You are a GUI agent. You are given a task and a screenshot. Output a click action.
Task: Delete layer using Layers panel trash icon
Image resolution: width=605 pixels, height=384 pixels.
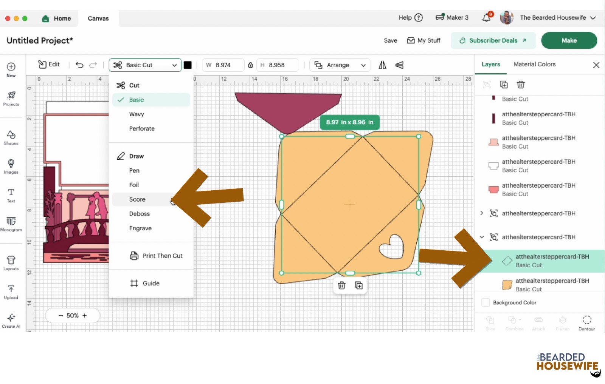(521, 85)
